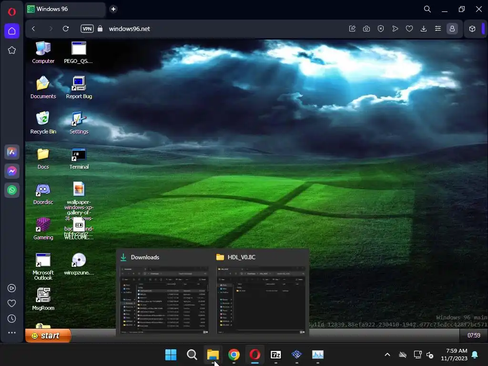Launch the Doordisc shortcut
Screen dimensions: 488x366
(x=43, y=193)
